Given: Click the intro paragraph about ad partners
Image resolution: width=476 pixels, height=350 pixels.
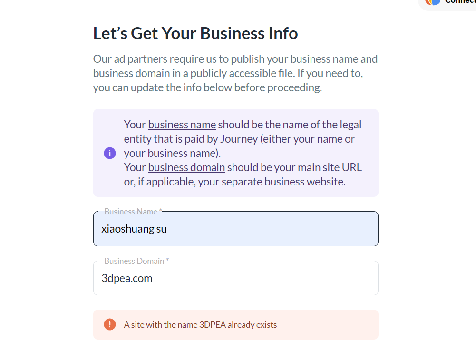Looking at the screenshot, I should (x=235, y=73).
